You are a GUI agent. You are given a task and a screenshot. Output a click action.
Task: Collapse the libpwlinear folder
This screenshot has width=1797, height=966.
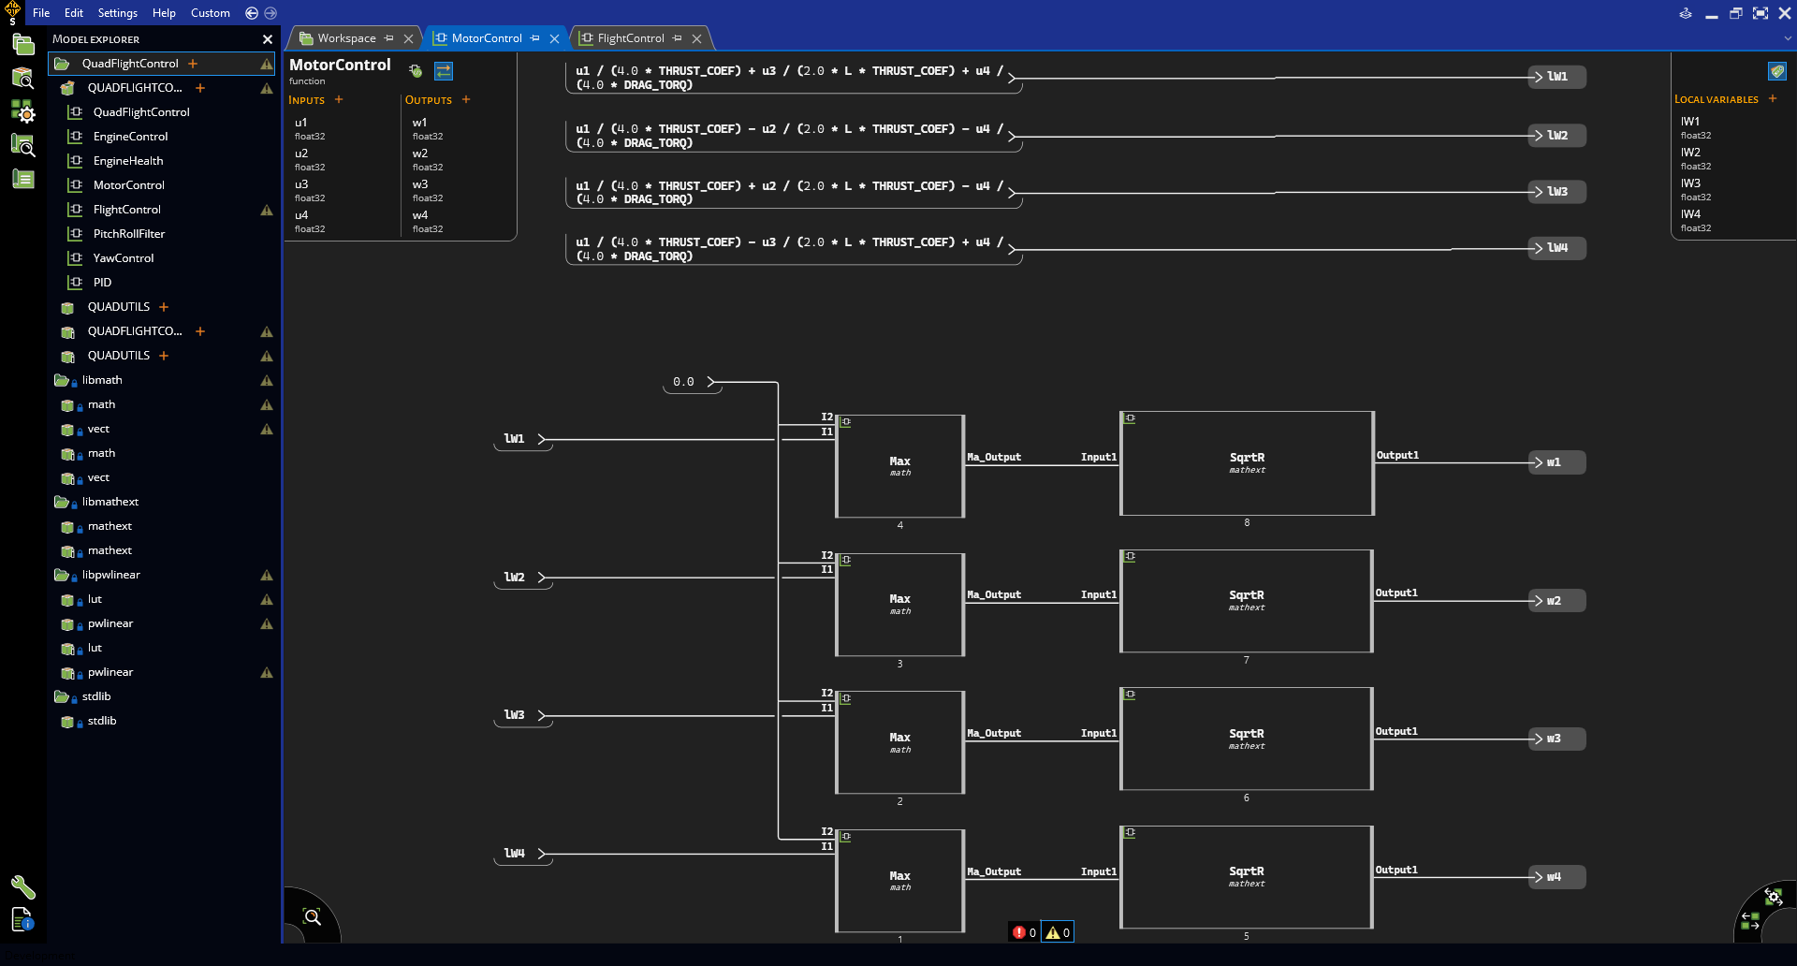[63, 575]
